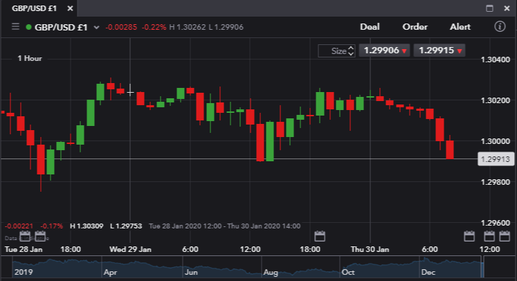Click the 1.29600 price axis label
Viewport: 517px width, 281px height.
point(496,224)
